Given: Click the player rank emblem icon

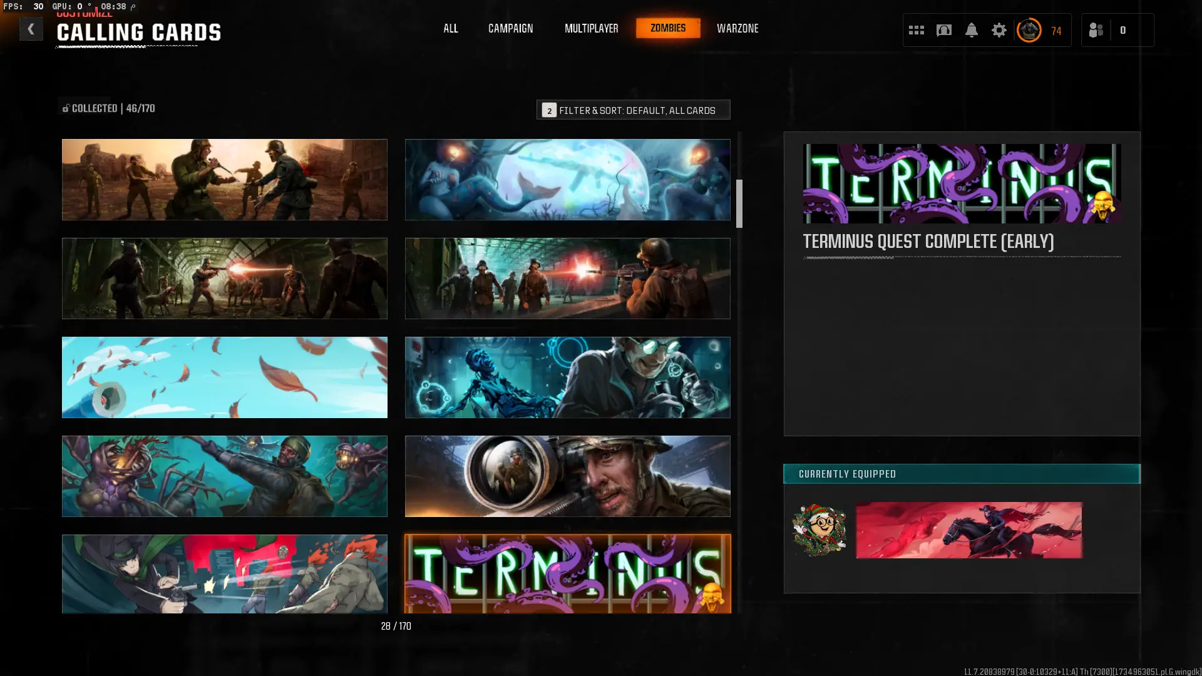Looking at the screenshot, I should pos(1029,30).
